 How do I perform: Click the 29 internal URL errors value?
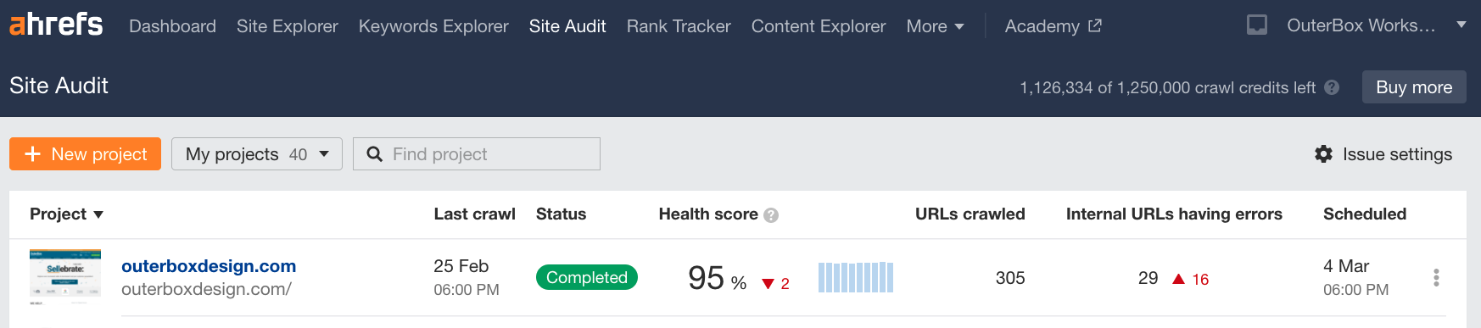pyautogui.click(x=1148, y=278)
